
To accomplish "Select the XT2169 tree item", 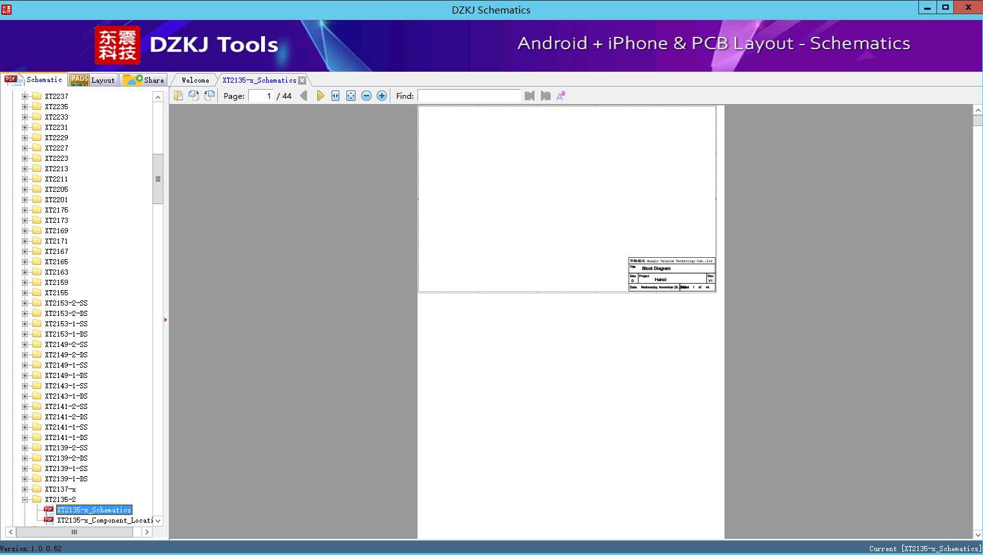I will click(x=56, y=231).
